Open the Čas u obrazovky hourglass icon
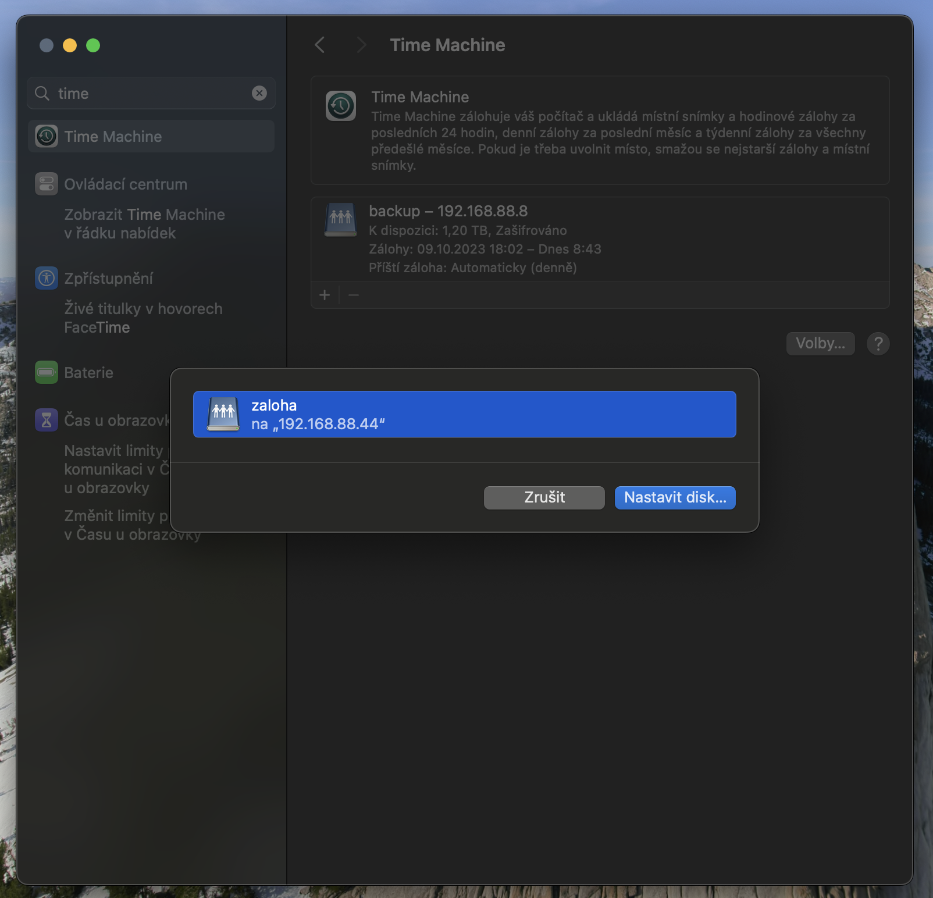 pyautogui.click(x=45, y=419)
